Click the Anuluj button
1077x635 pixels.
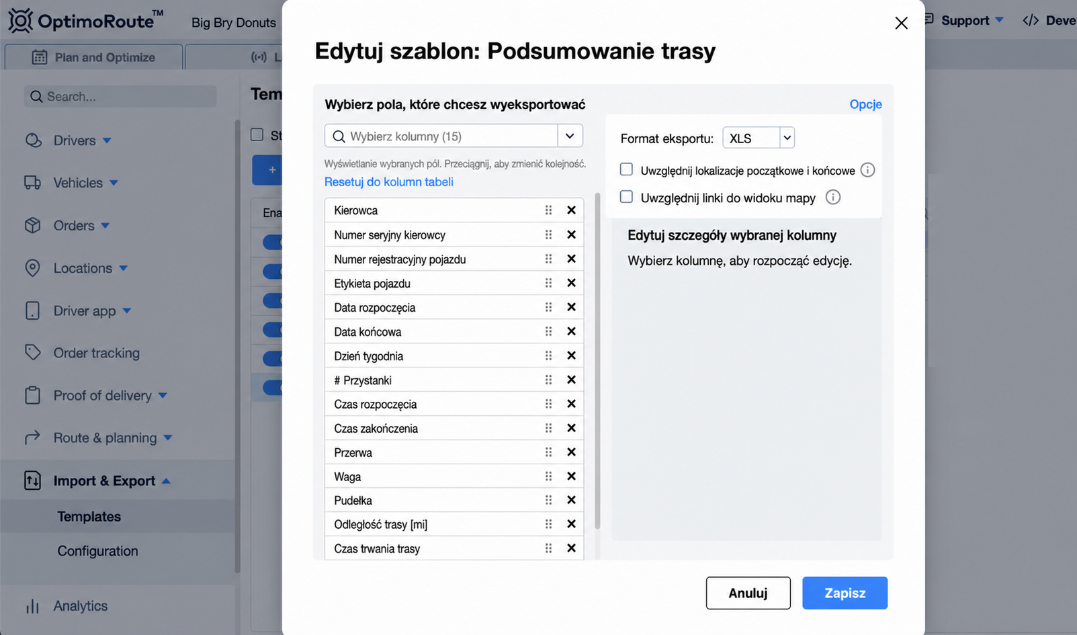(748, 593)
